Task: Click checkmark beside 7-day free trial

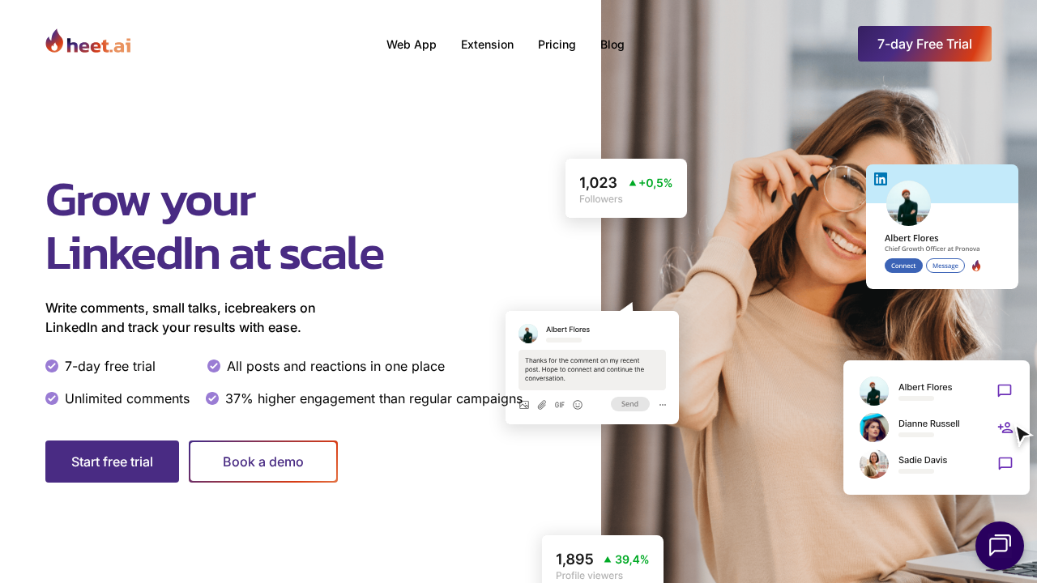Action: pyautogui.click(x=52, y=366)
